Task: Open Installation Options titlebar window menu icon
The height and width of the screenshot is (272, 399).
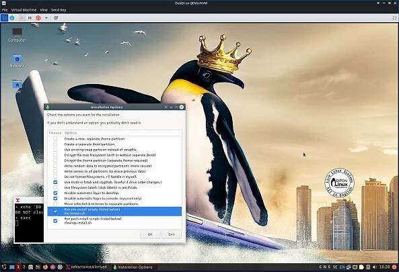Action: click(48, 107)
